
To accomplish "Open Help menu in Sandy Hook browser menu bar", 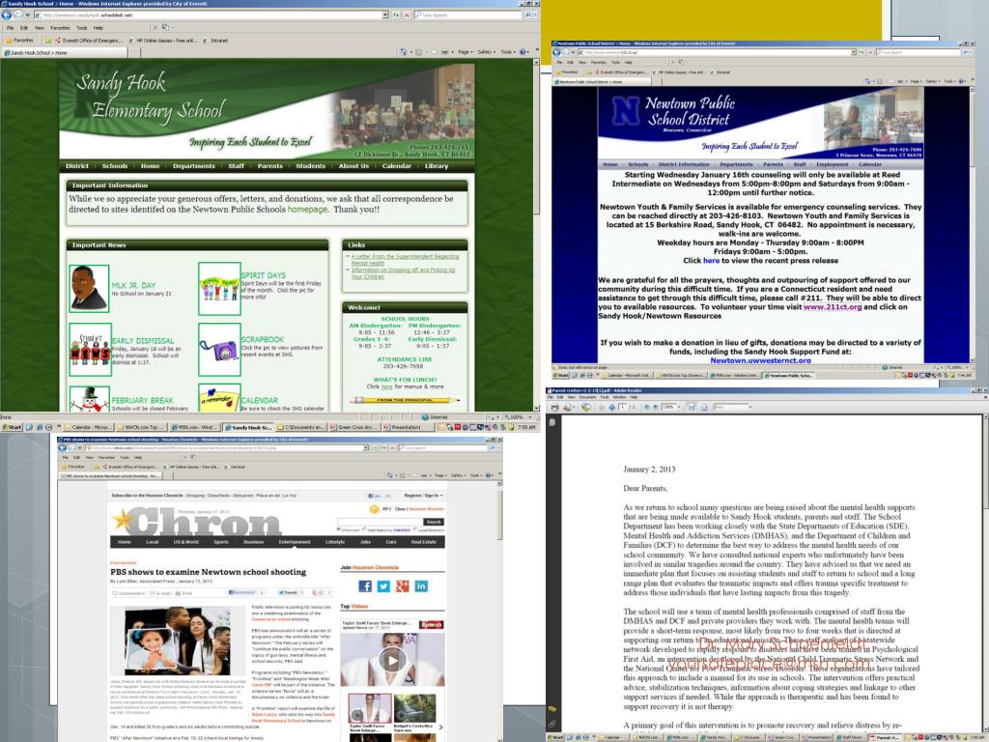I will [x=99, y=28].
